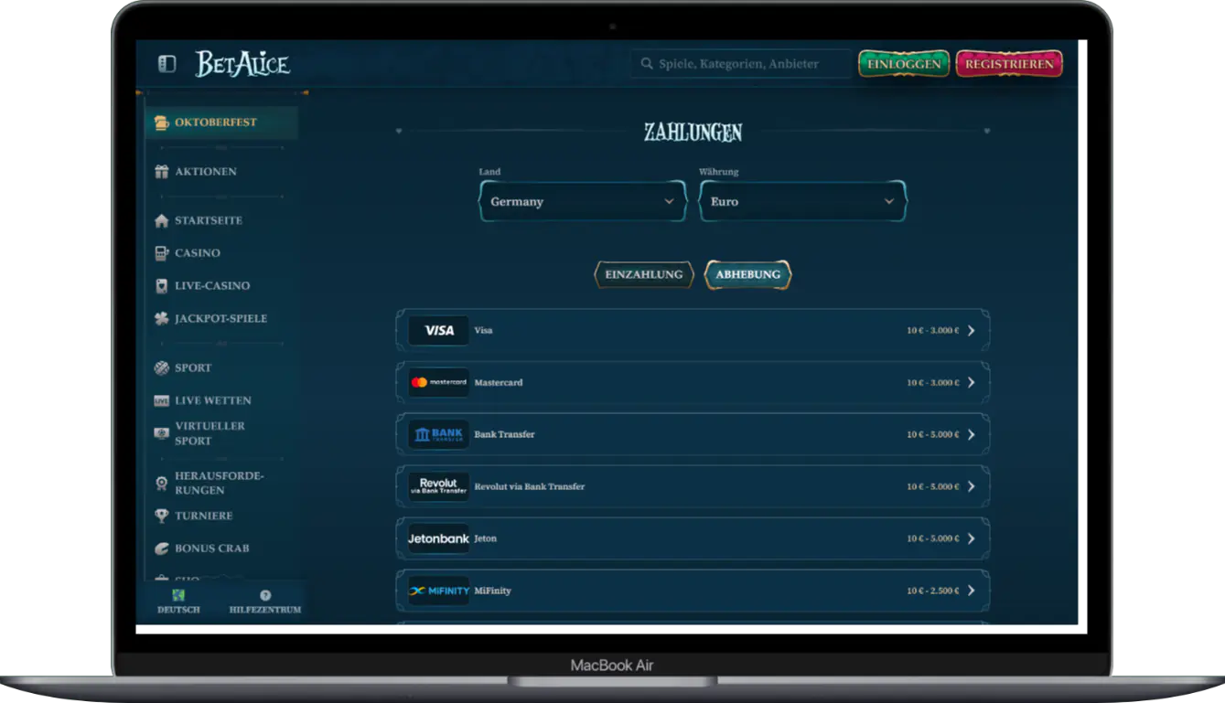The height and width of the screenshot is (703, 1225).
Task: Open Turniere trophy icon
Action: click(x=162, y=516)
